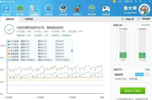The height and width of the screenshot is (100, 152).
Task: Open the title bar dropdown menu icon
Action: 140,1
